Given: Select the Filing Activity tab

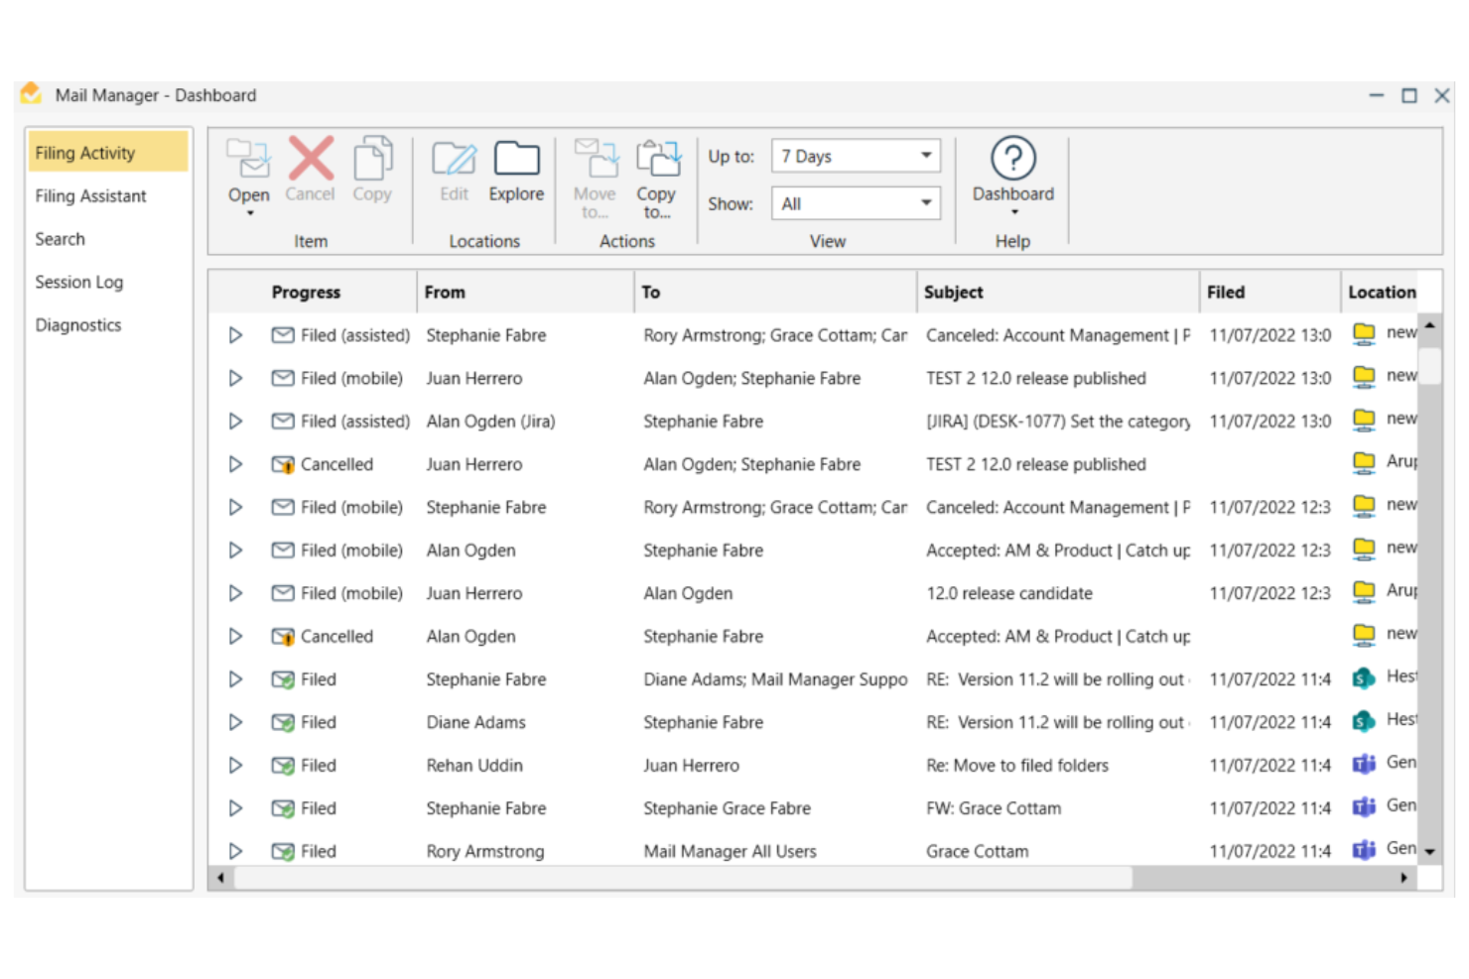Looking at the screenshot, I should [x=108, y=152].
